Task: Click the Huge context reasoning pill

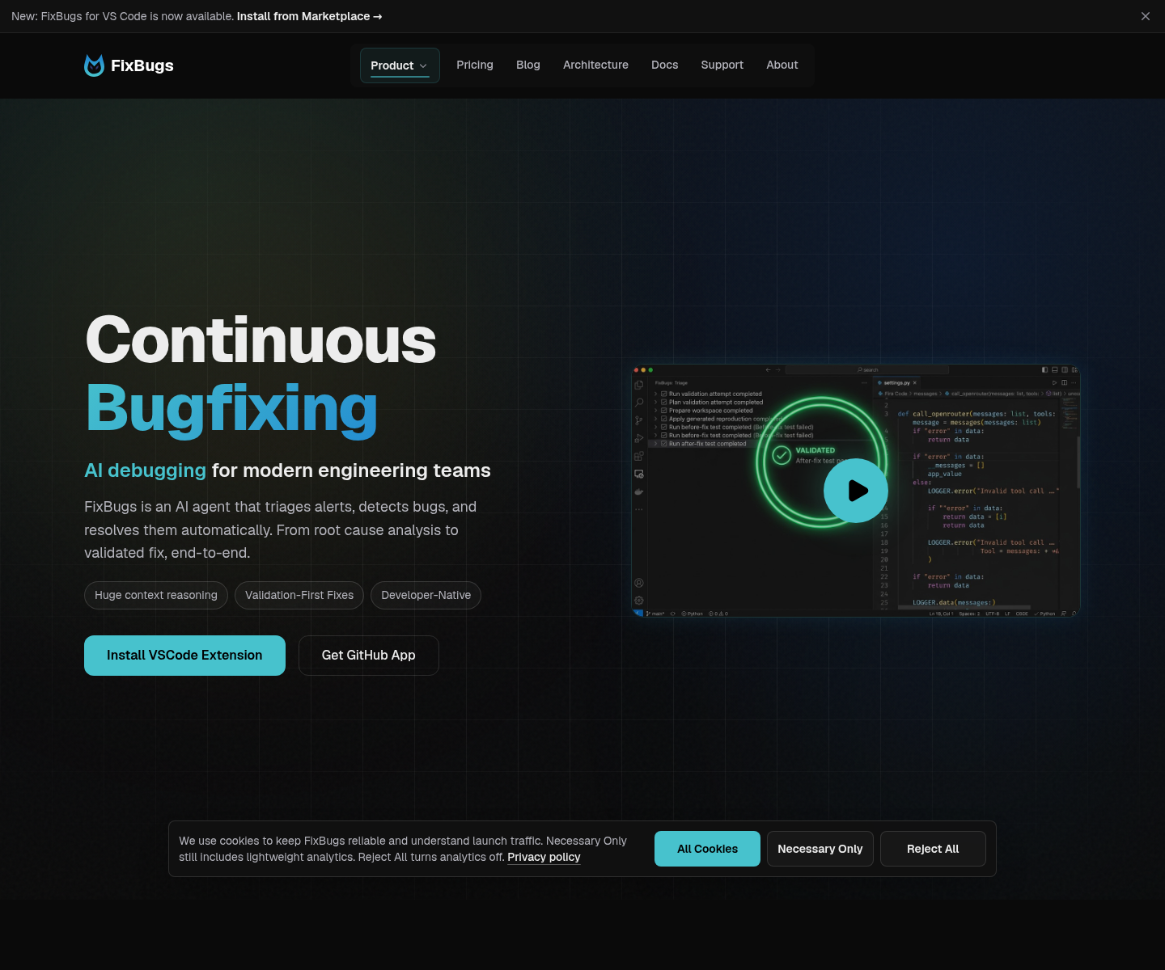Action: coord(156,595)
